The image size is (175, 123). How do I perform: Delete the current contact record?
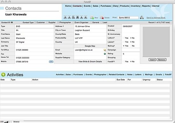click(105, 17)
